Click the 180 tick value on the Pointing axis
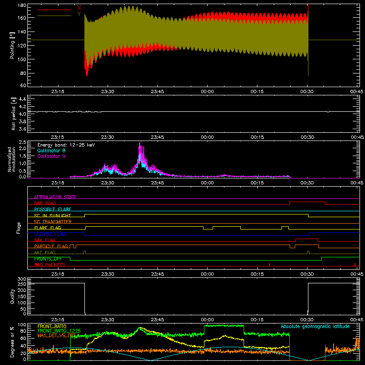The image size is (365, 365). [22, 5]
